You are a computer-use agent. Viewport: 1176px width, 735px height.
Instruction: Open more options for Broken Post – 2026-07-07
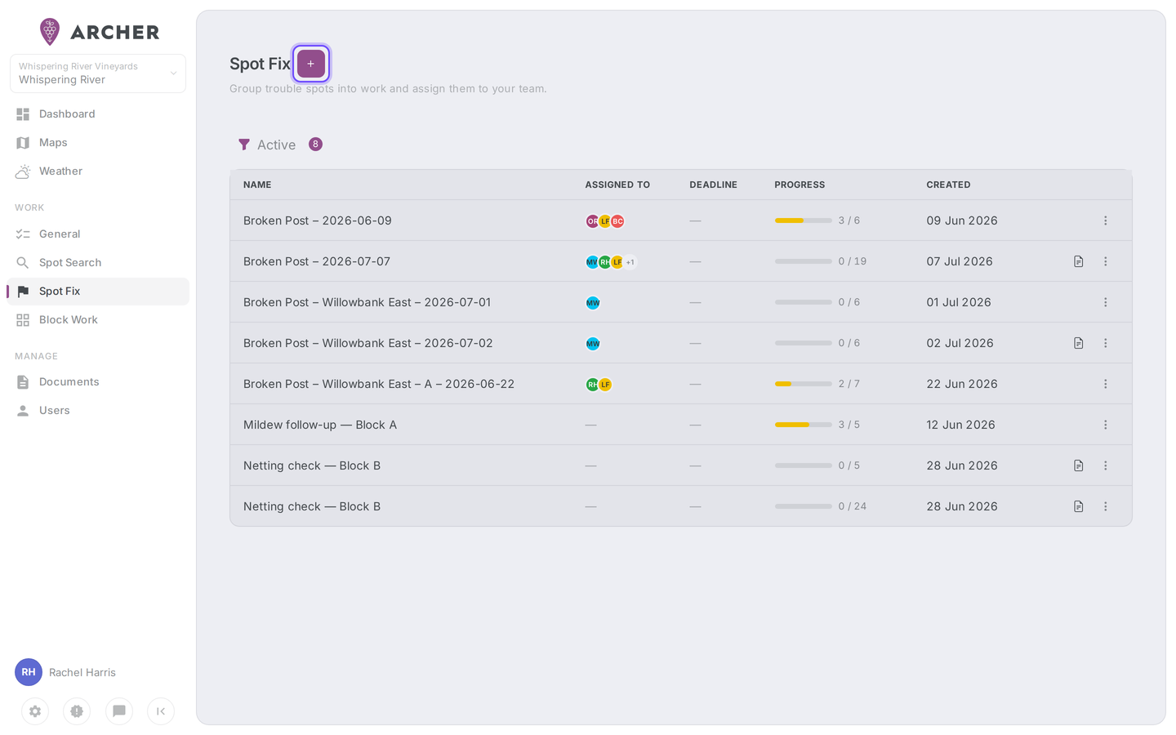1106,261
